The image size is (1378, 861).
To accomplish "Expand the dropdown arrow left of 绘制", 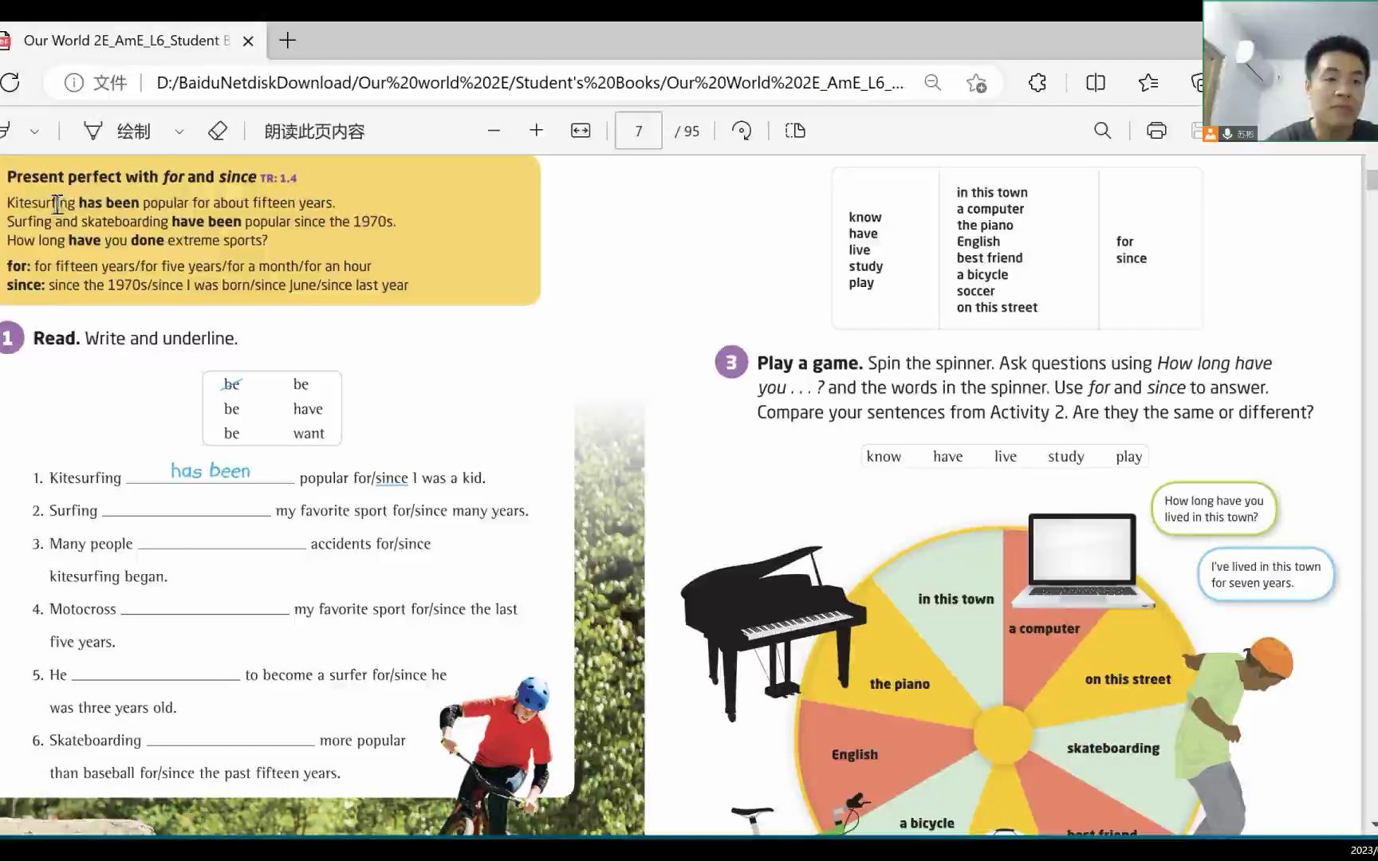I will pyautogui.click(x=34, y=132).
